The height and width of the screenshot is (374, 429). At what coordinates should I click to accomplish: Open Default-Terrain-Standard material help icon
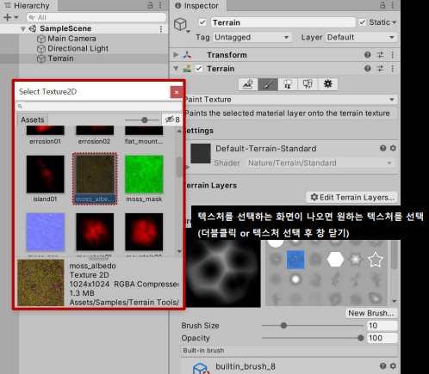pos(382,148)
